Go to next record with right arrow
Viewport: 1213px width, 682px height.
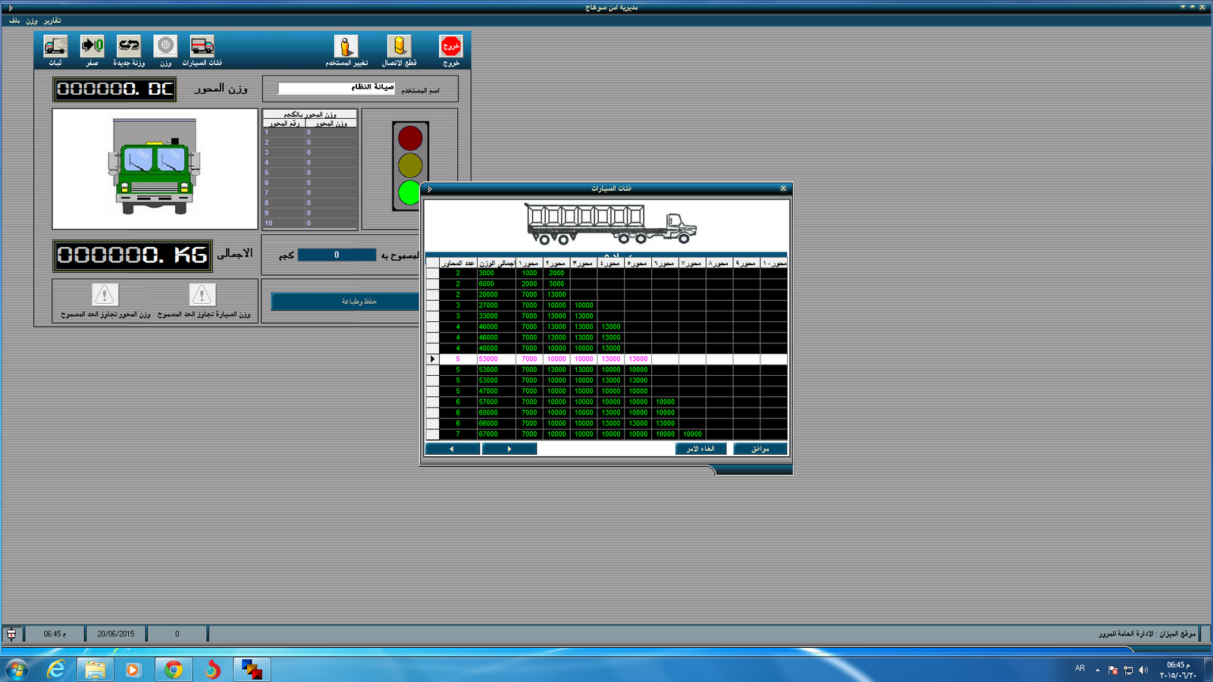click(x=509, y=449)
